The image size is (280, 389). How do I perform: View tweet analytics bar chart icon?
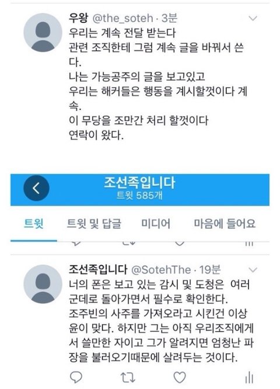pyautogui.click(x=249, y=378)
